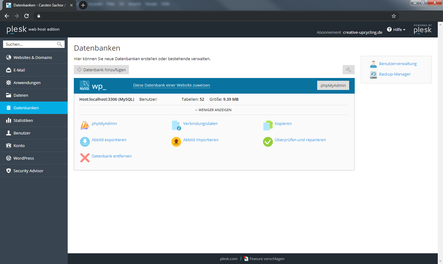
Task: Click the Backup-Manager restore icon
Action: tap(373, 75)
